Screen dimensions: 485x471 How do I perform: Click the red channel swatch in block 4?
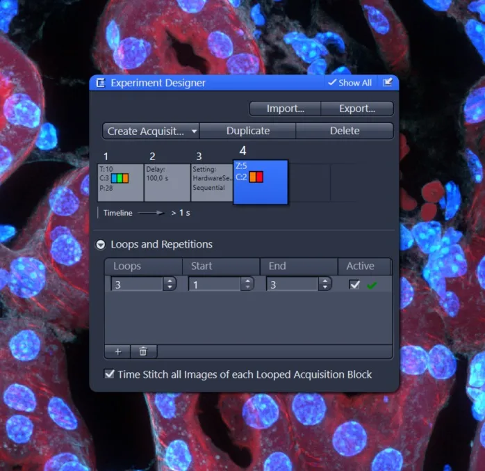click(259, 177)
